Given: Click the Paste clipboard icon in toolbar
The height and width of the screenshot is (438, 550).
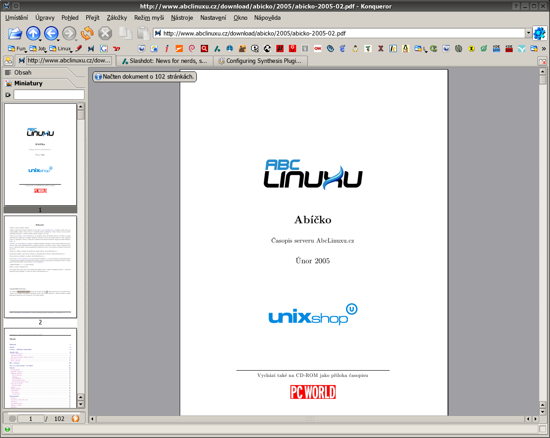Looking at the screenshot, I should click(143, 33).
